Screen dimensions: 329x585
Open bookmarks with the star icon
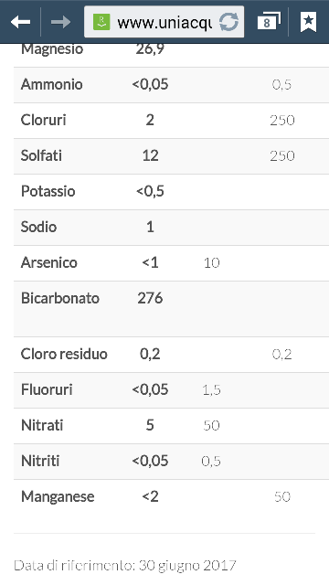(309, 22)
